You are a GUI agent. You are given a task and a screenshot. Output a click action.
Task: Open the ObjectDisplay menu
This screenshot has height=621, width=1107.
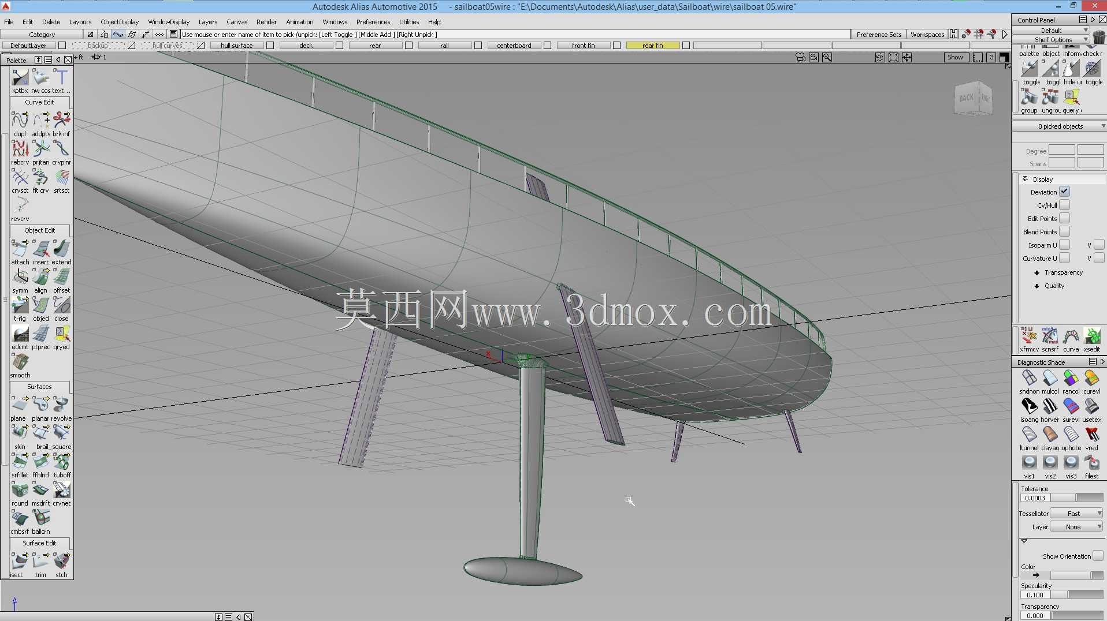(120, 22)
